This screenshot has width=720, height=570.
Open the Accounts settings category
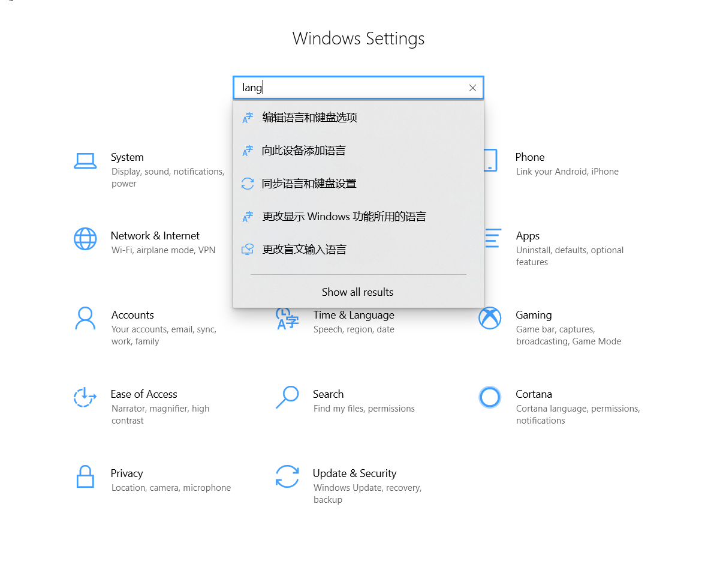click(132, 315)
